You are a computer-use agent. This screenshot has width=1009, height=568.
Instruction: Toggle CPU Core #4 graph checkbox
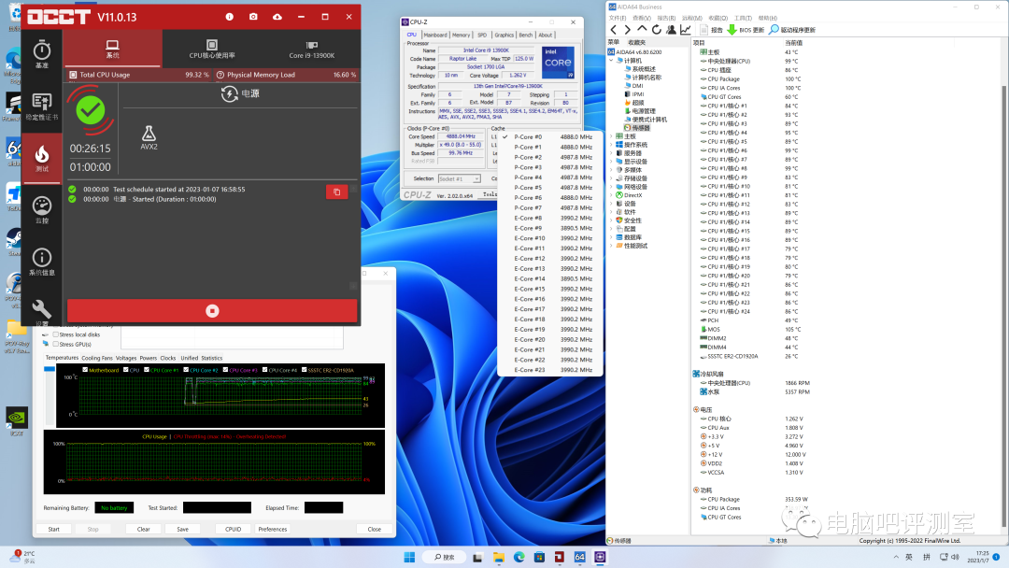264,370
